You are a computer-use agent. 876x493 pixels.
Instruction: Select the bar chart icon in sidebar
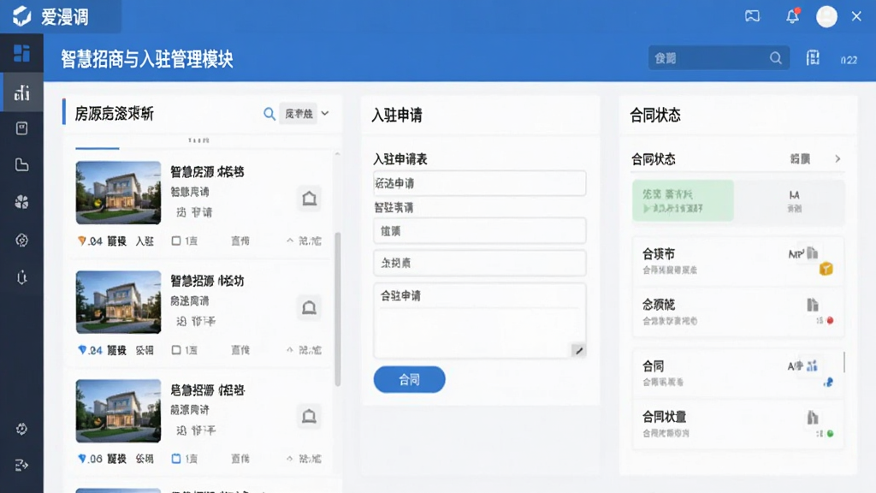coord(21,92)
